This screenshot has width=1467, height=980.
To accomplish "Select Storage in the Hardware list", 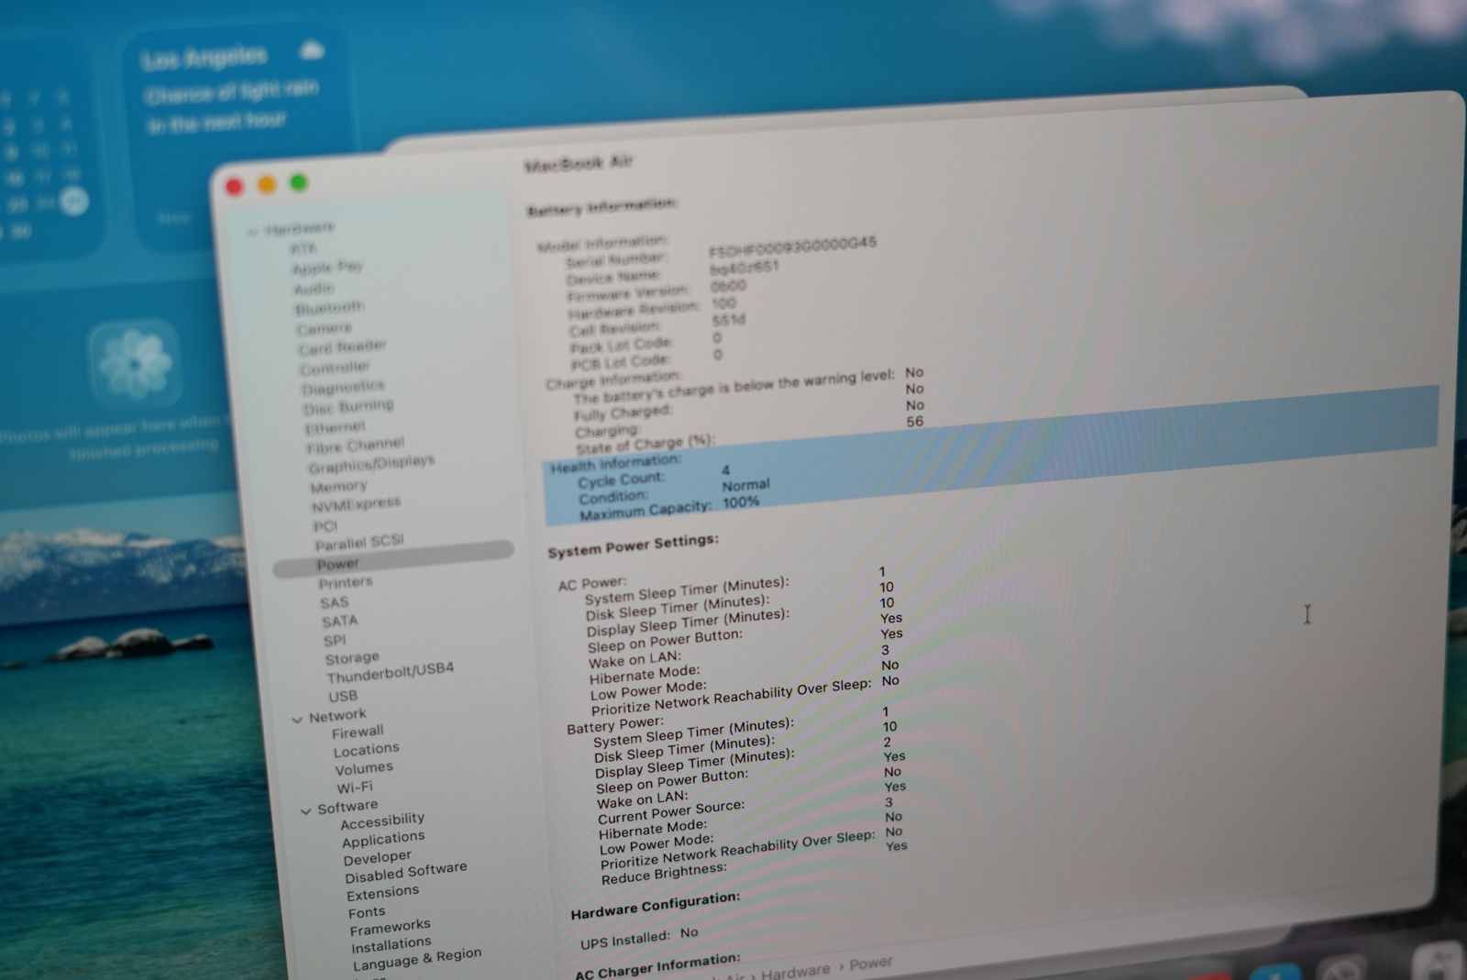I will click(x=351, y=657).
